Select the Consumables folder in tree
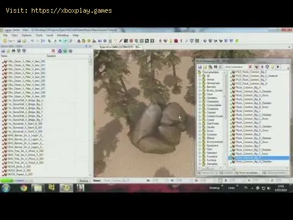 click(x=214, y=105)
